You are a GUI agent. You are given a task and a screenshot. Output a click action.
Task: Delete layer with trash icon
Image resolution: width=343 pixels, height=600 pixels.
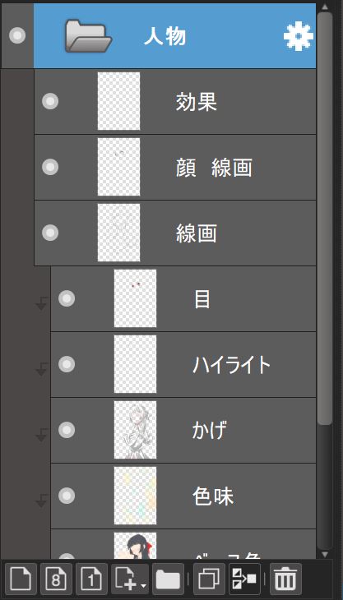[286, 579]
